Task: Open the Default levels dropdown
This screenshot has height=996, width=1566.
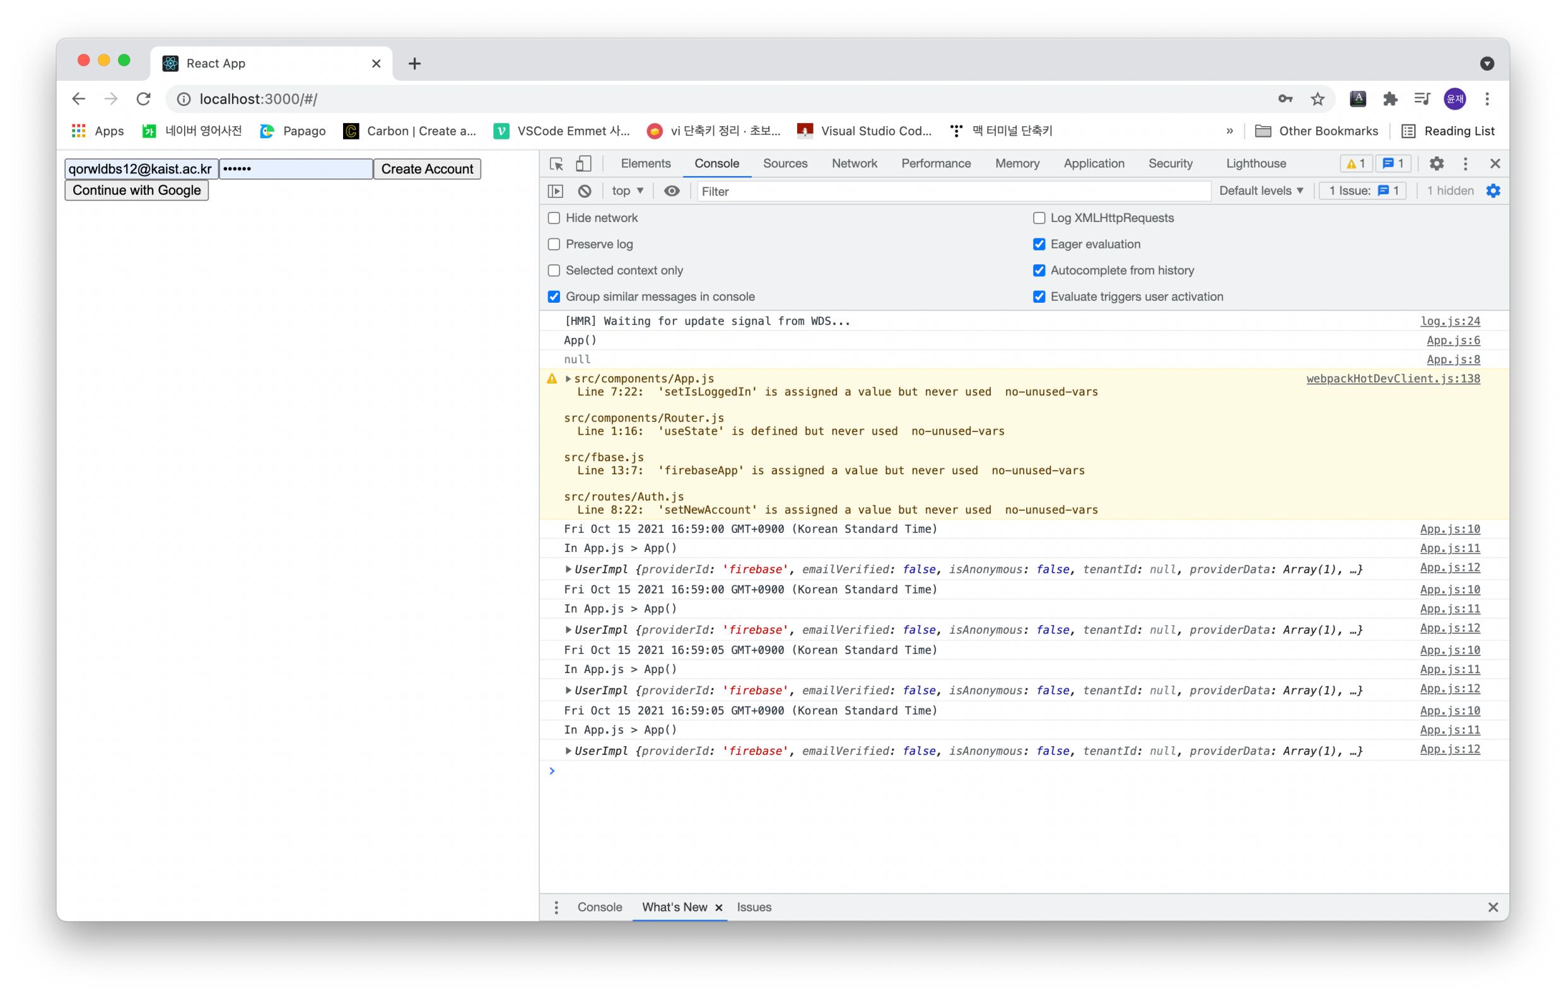Action: [1261, 191]
